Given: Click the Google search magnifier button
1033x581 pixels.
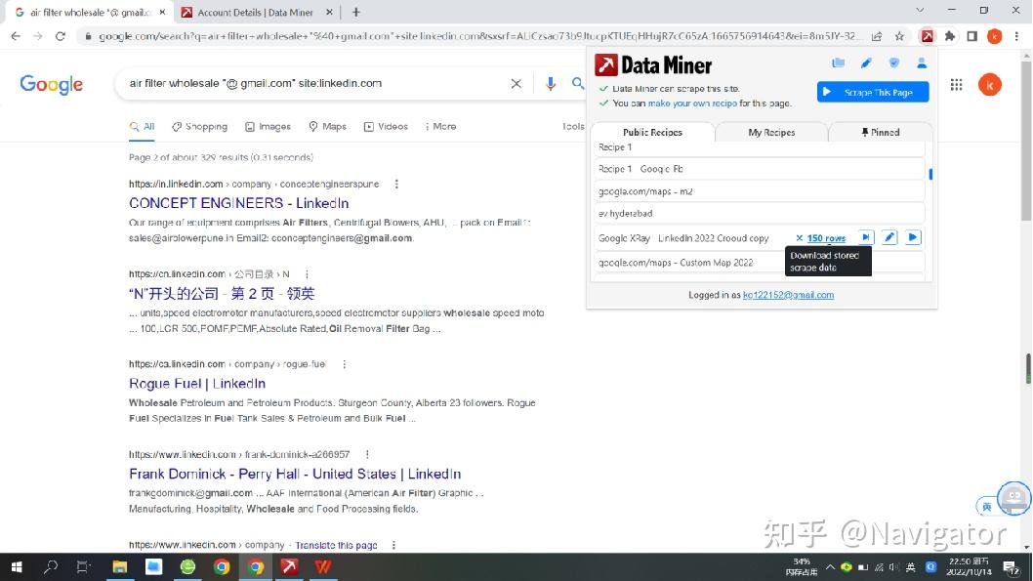Looking at the screenshot, I should (578, 84).
